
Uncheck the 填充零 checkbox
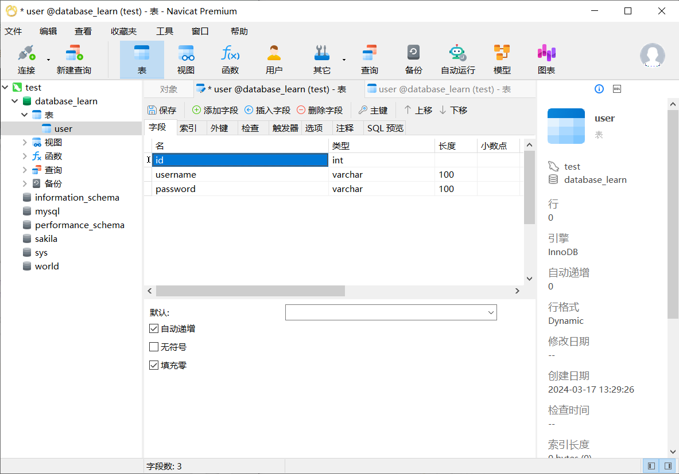(x=154, y=365)
